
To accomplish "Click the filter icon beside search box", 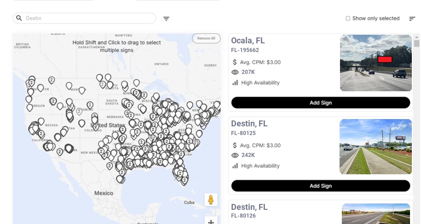I will pyautogui.click(x=166, y=19).
